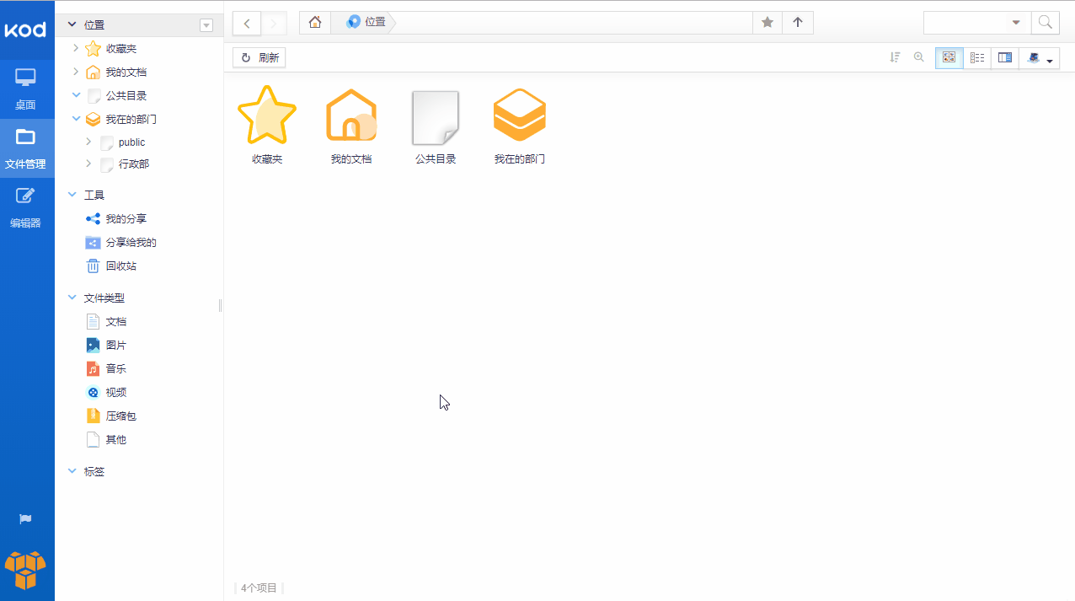Viewport: 1075px width, 601px height.
Task: Click the search input field
Action: click(965, 23)
